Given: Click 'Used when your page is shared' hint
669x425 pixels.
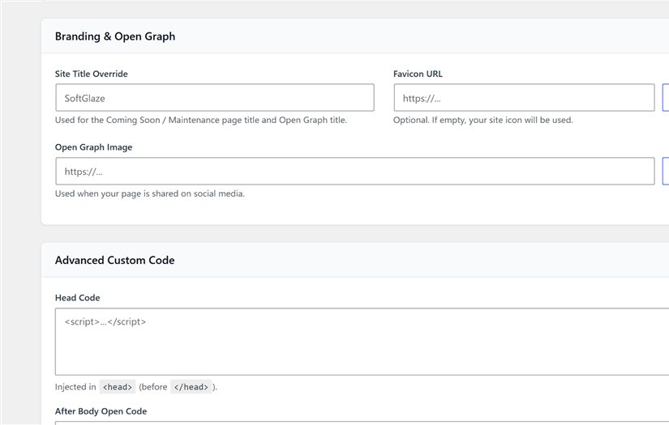Looking at the screenshot, I should click(x=150, y=193).
